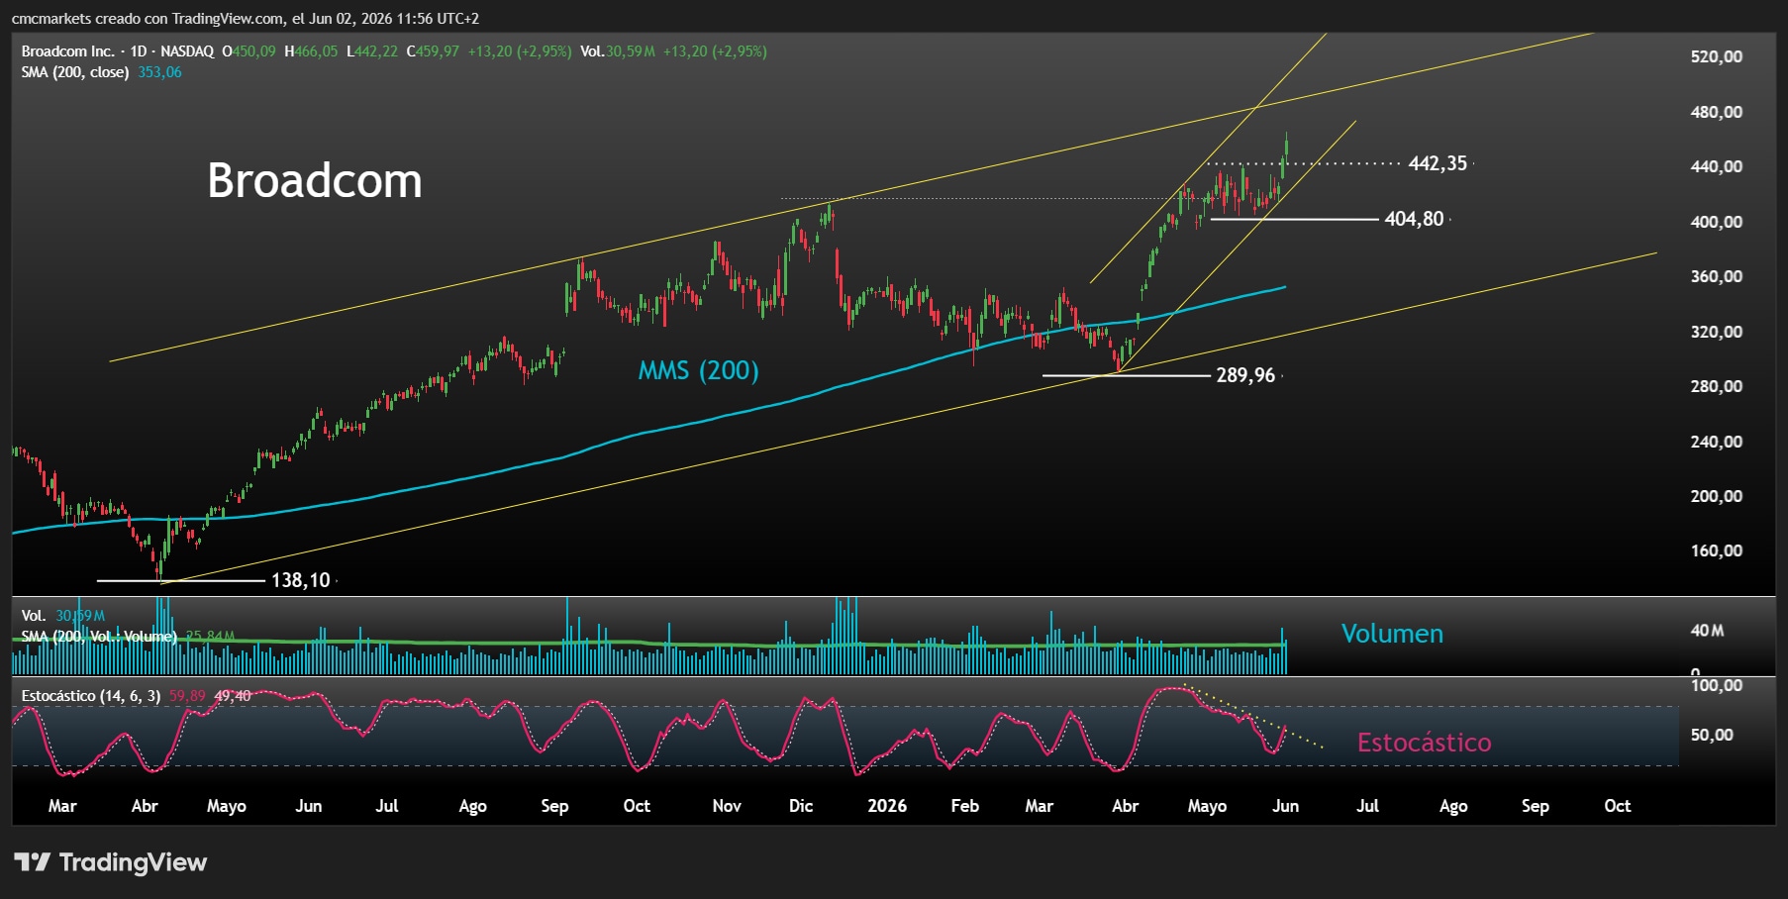Click the 442,35 price level label
This screenshot has width=1788, height=899.
[x=1438, y=163]
